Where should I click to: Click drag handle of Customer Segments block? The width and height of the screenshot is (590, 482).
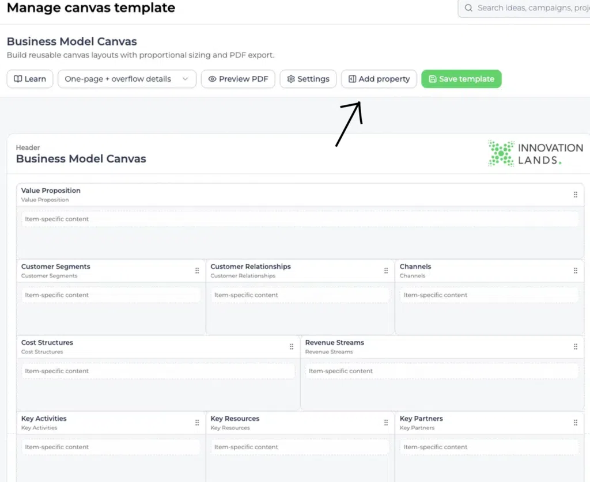[197, 271]
